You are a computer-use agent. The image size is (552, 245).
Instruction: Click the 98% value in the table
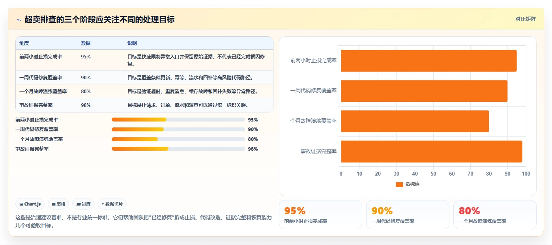point(86,105)
